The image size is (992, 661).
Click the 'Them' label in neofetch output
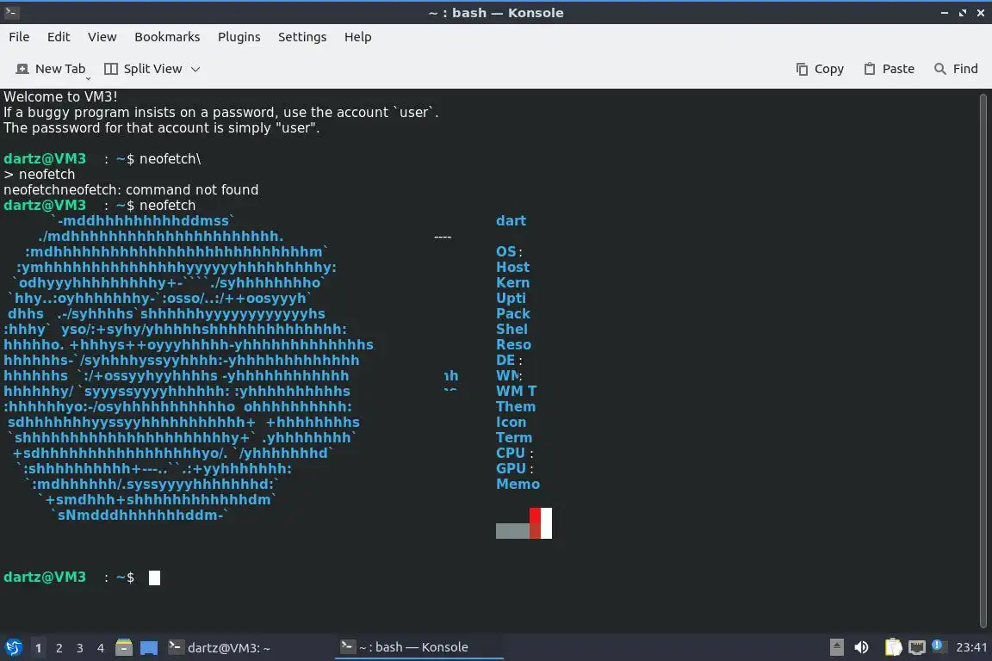(516, 407)
